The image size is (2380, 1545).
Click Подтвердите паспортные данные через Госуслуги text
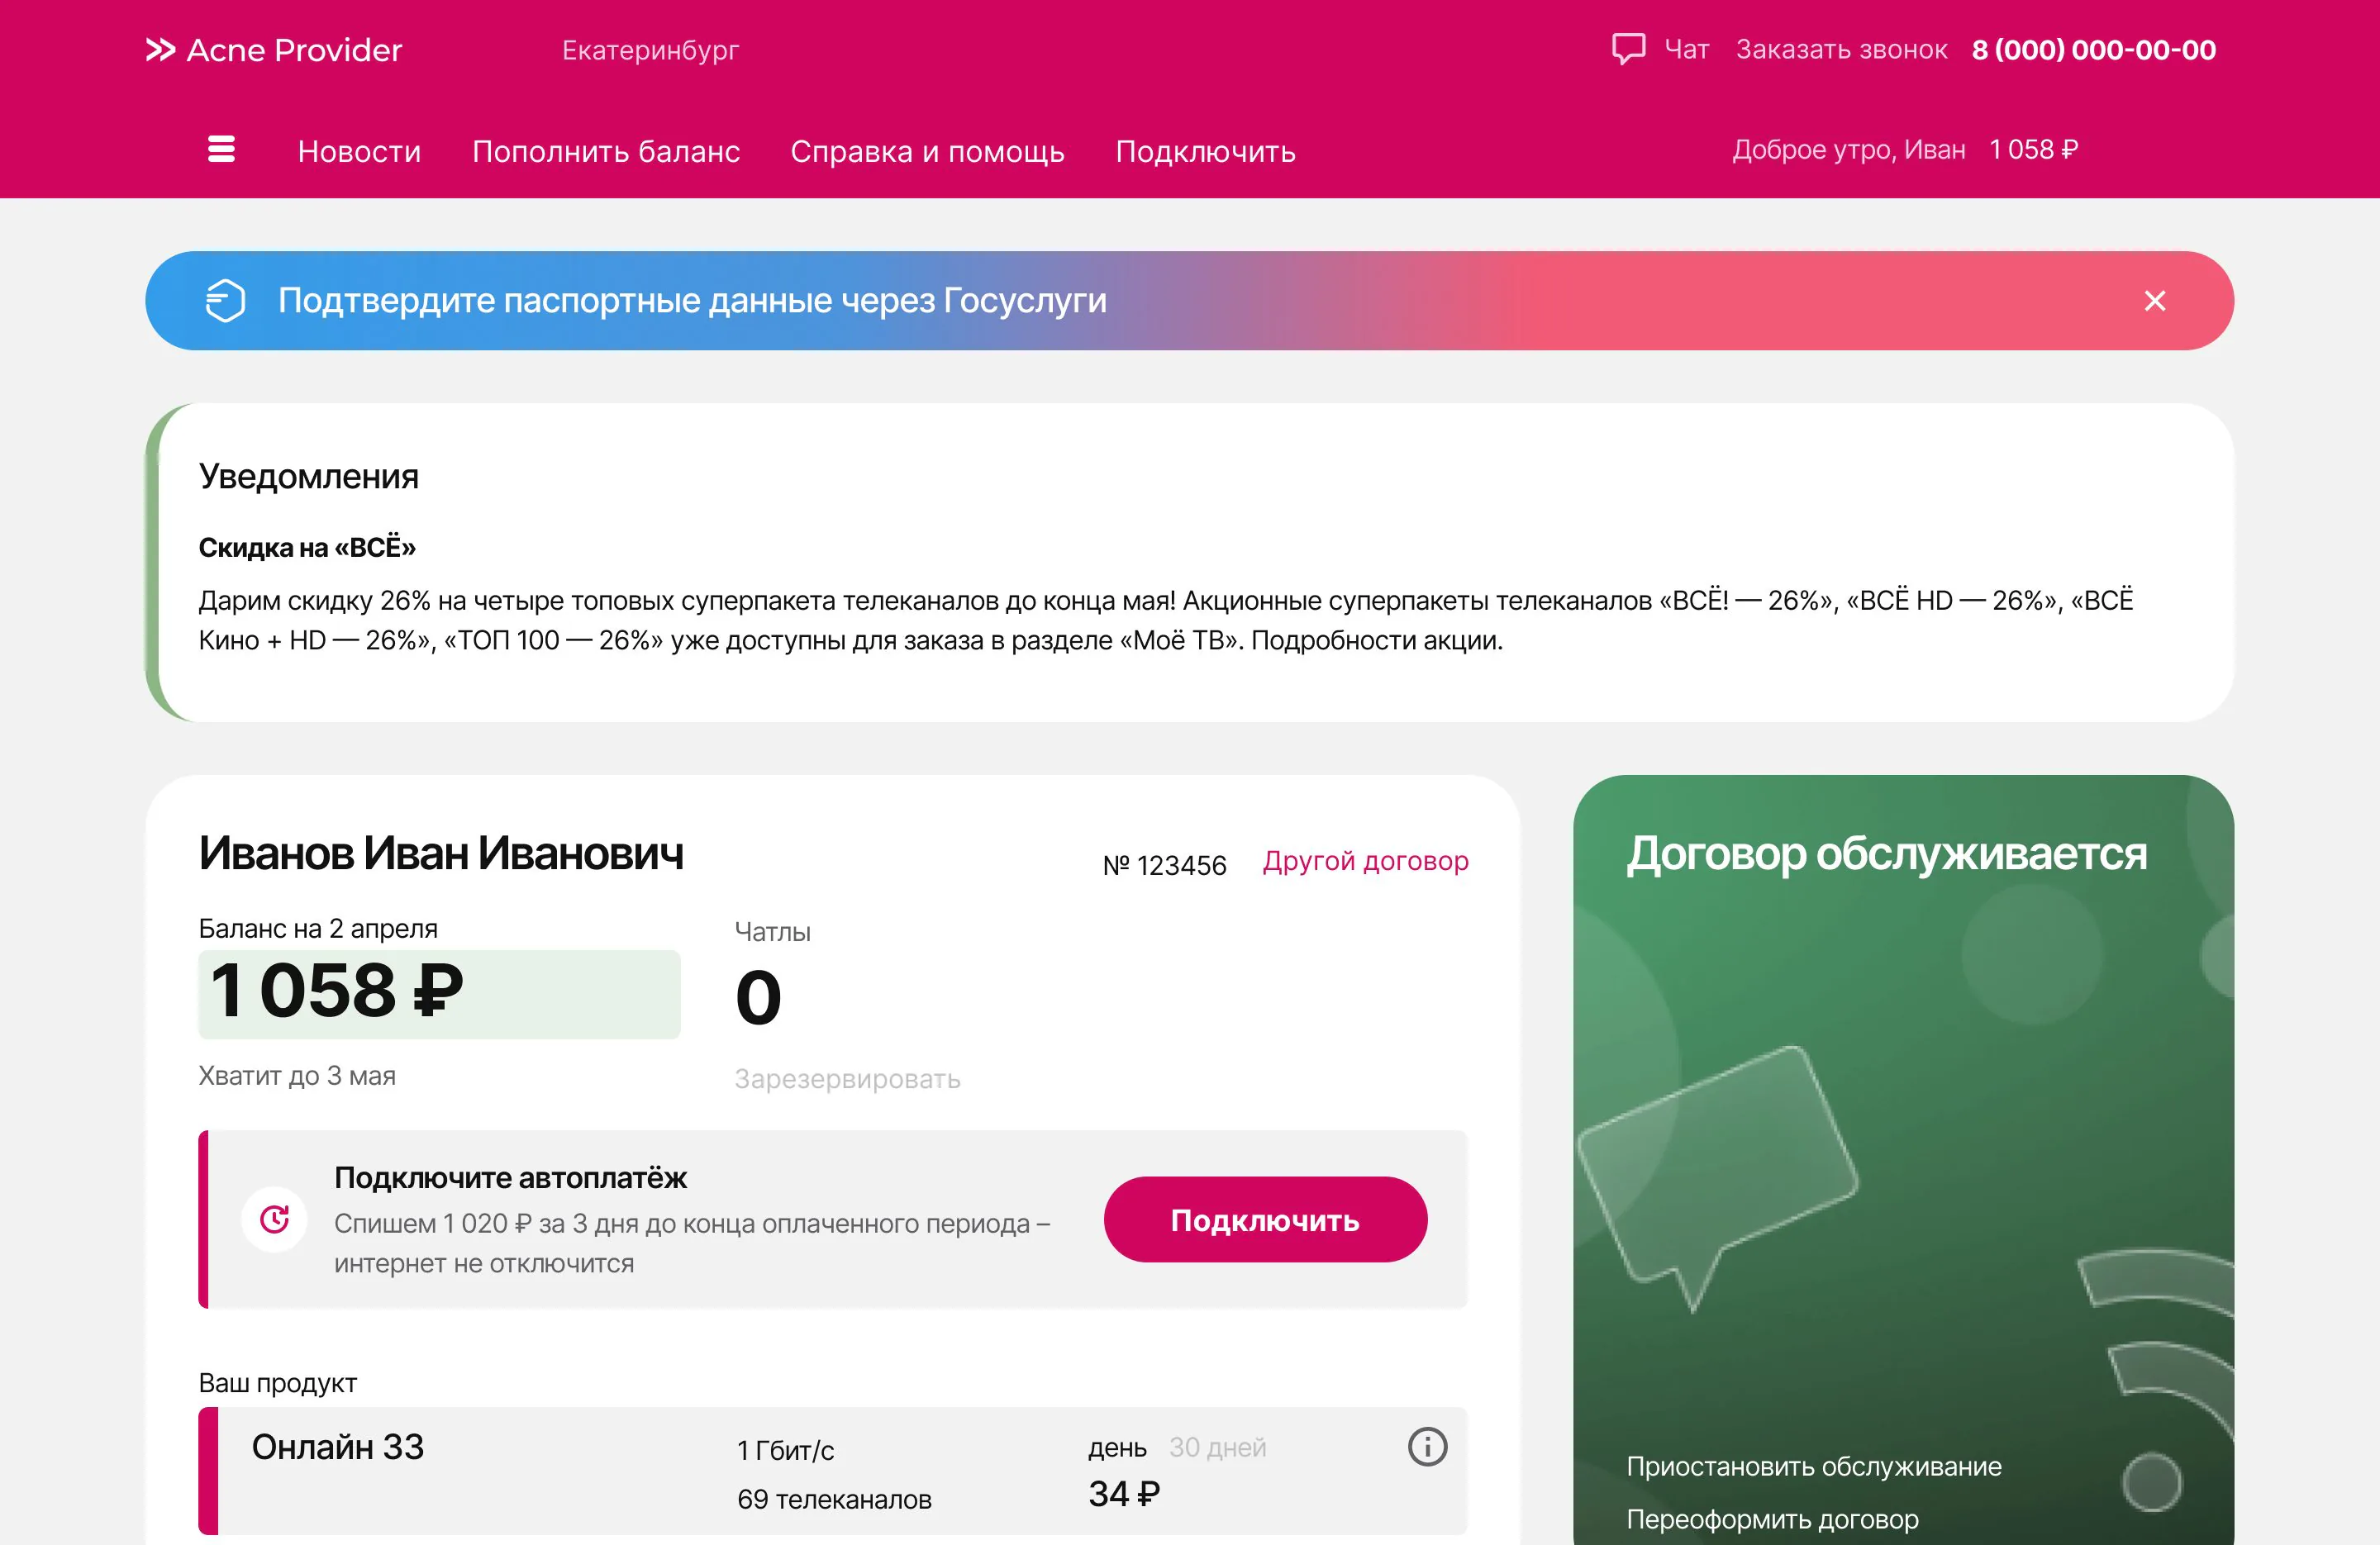tap(692, 300)
